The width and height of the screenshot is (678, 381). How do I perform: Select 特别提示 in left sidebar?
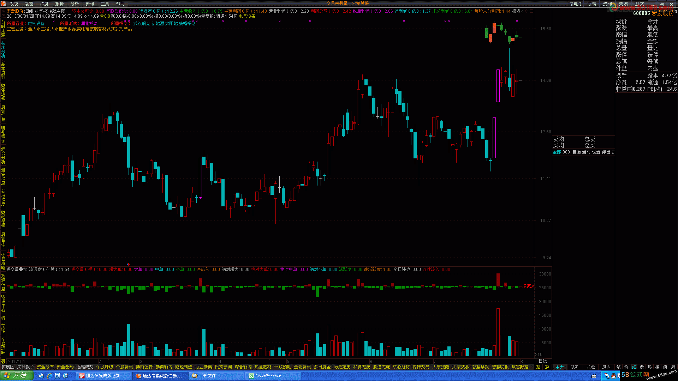3,134
